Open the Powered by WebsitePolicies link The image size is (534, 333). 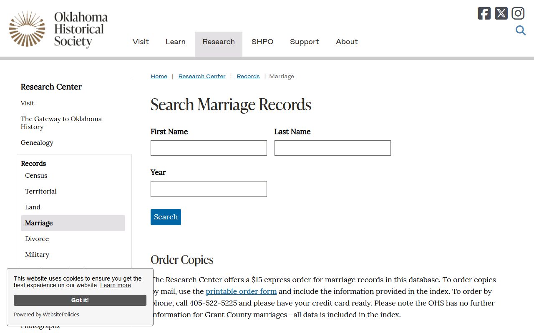pos(46,315)
